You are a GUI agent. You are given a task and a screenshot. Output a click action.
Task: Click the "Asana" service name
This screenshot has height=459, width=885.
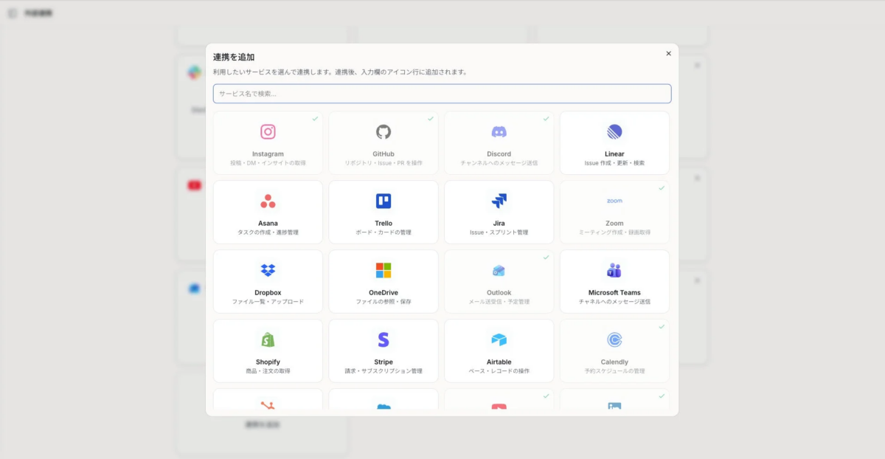point(268,224)
